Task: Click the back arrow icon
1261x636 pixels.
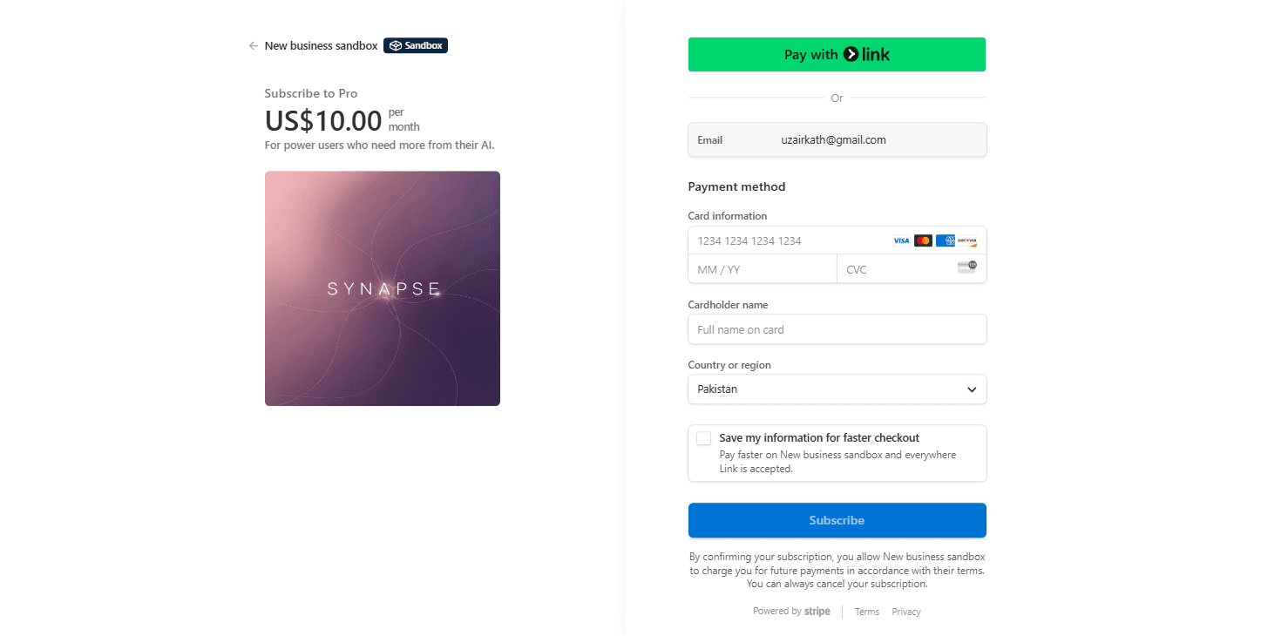Action: click(x=253, y=46)
